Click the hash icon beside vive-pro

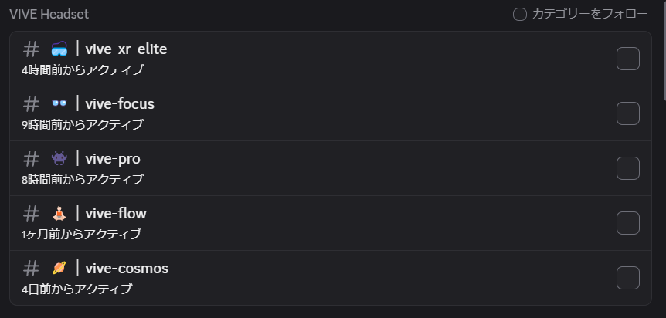click(x=31, y=159)
